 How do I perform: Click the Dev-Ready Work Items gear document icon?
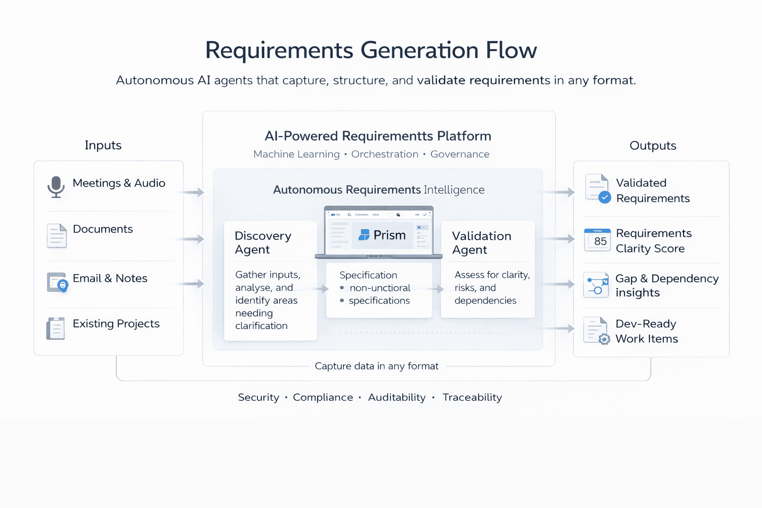click(x=597, y=331)
